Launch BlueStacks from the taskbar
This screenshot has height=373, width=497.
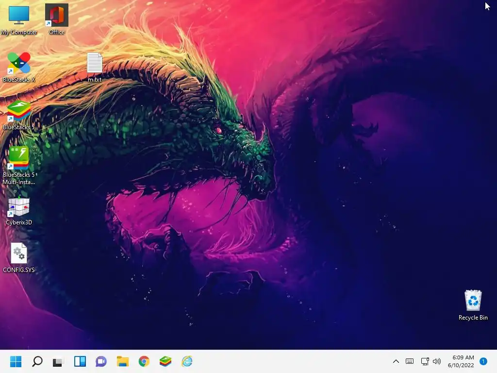pyautogui.click(x=166, y=361)
